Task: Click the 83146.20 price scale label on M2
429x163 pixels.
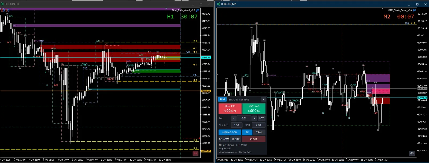Action: click(x=422, y=14)
